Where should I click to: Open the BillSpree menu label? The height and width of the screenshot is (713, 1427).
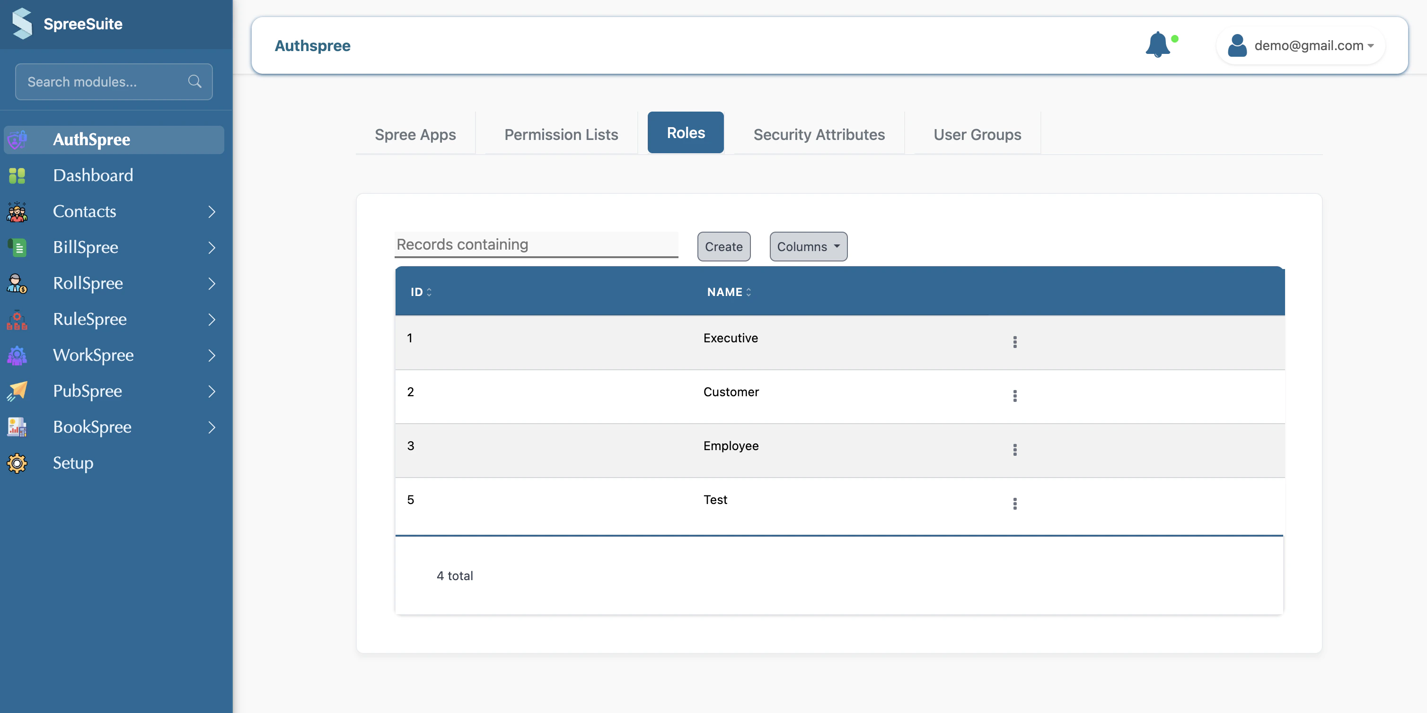coord(85,247)
